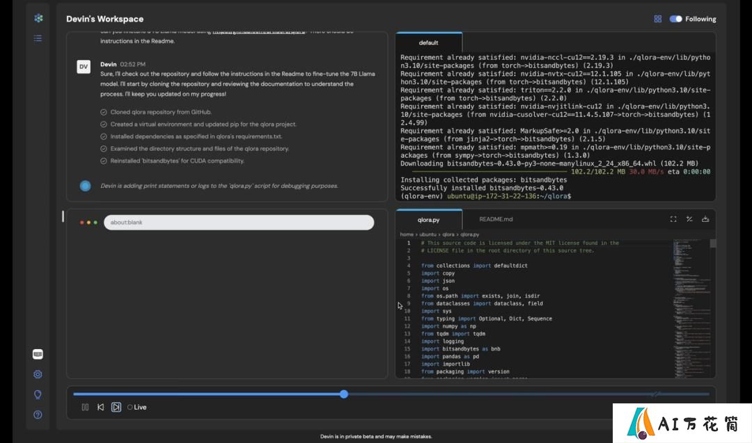Click the code editor scrollbar thumb
The width and height of the screenshot is (752, 443).
click(713, 243)
